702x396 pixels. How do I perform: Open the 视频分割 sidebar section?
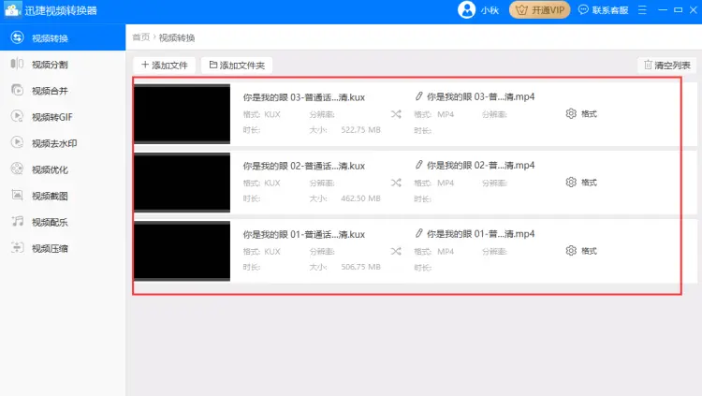[x=63, y=65]
